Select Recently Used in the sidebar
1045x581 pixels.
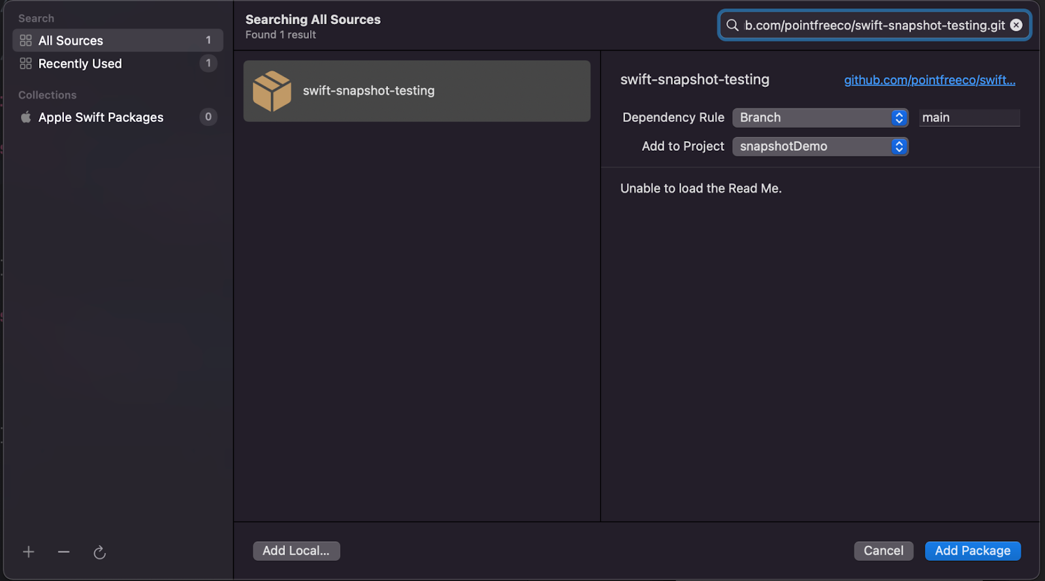click(118, 63)
